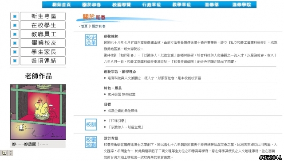Open the teacher artwork chicken cartoon thumbnail

click(x=38, y=112)
